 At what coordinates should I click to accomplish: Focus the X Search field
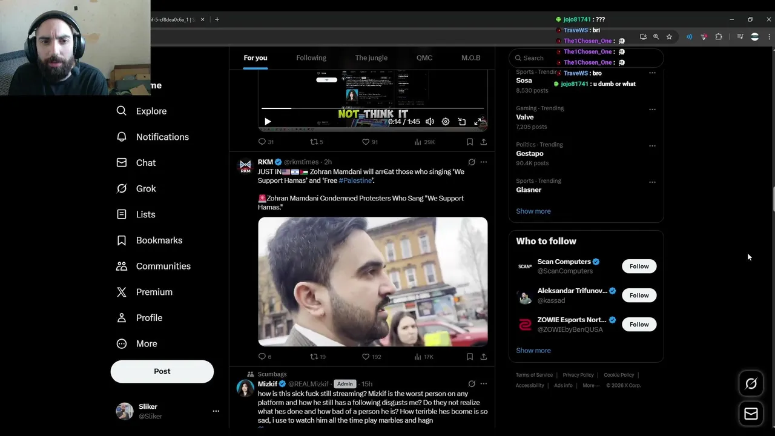(x=586, y=58)
